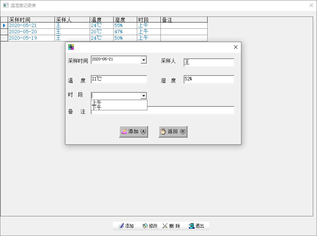Click the 温湿度记录表 window title icon

[6, 6]
